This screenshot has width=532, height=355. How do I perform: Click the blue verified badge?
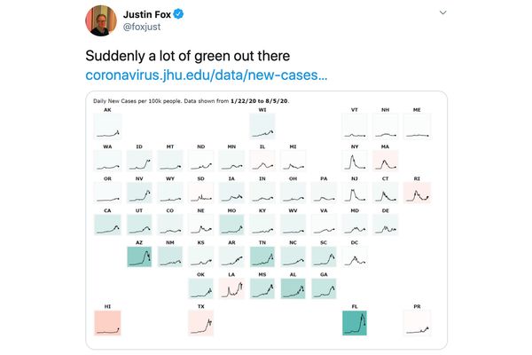coord(178,14)
